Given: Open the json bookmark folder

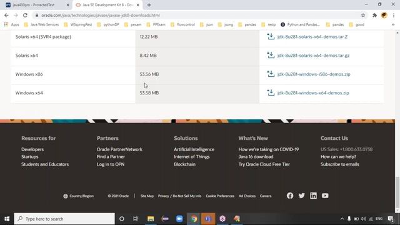Looking at the screenshot, I should (x=206, y=24).
